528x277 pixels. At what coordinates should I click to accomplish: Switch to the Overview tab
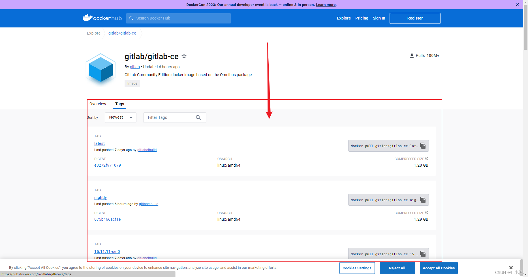[98, 104]
